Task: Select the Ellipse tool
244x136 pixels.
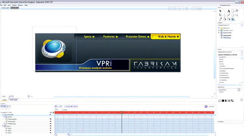Action: click(x=233, y=15)
